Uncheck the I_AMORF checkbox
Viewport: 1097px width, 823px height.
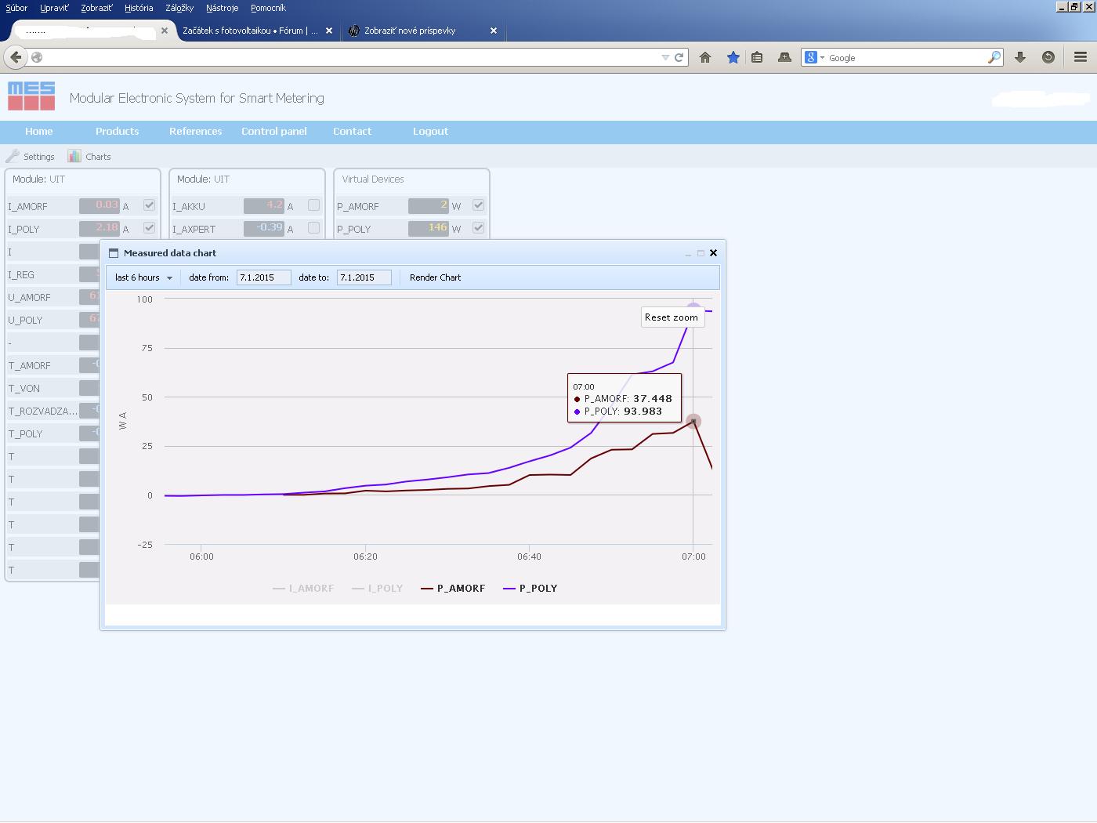(x=149, y=205)
